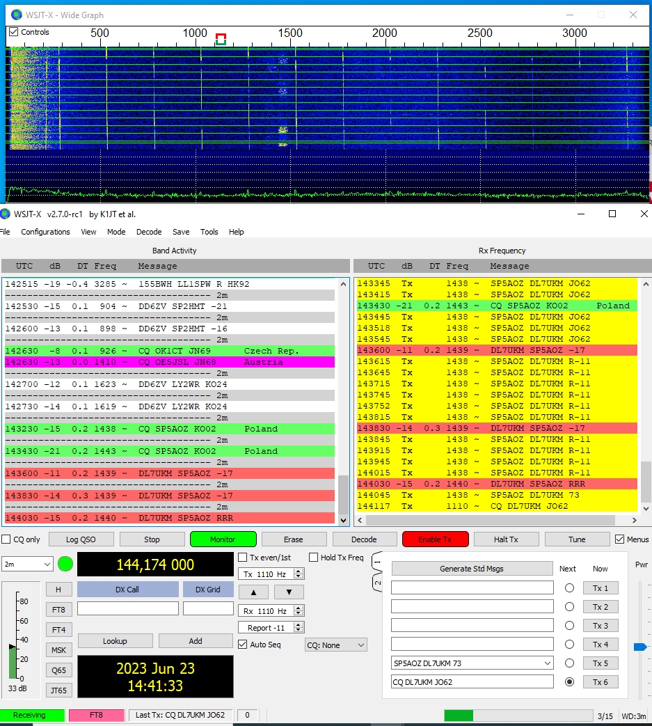Click the DX Call input field

(127, 608)
